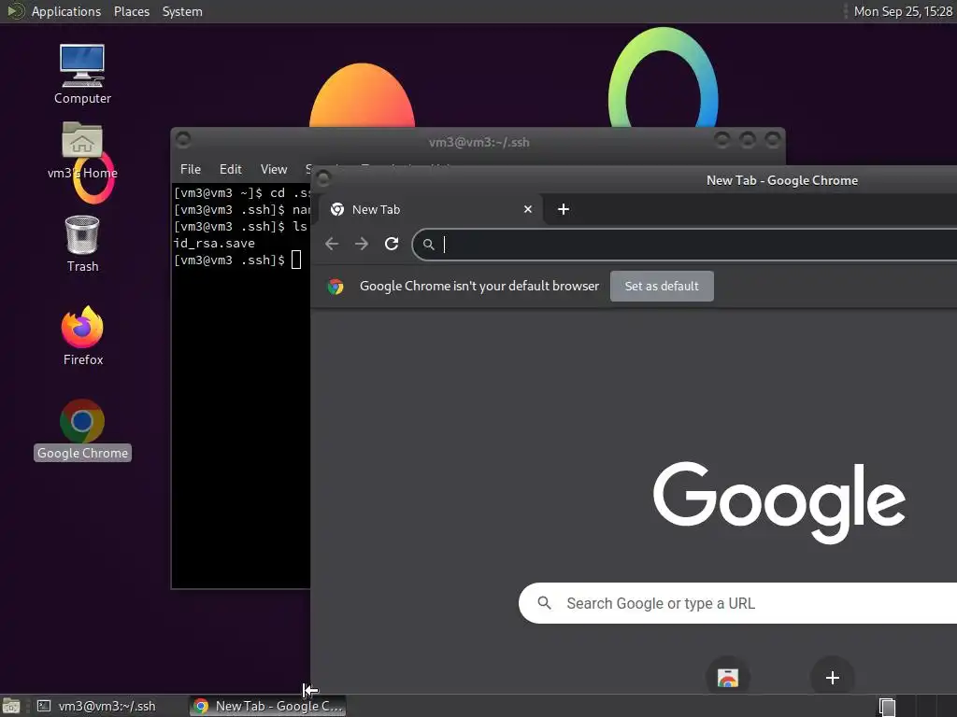This screenshot has height=717, width=957.
Task: Click the Chrome window title bar
Action: tap(781, 180)
